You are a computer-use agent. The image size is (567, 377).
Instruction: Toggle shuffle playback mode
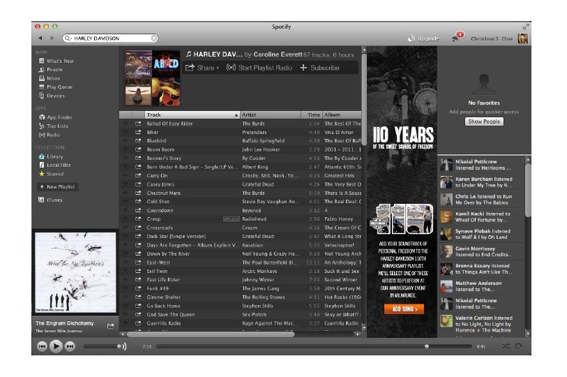point(506,346)
